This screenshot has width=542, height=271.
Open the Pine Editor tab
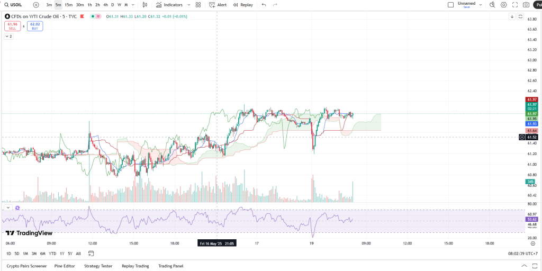pos(65,266)
